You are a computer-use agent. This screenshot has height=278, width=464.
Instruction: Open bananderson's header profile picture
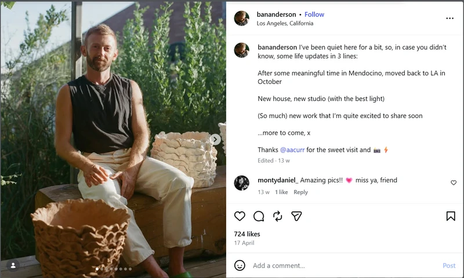pyautogui.click(x=241, y=19)
